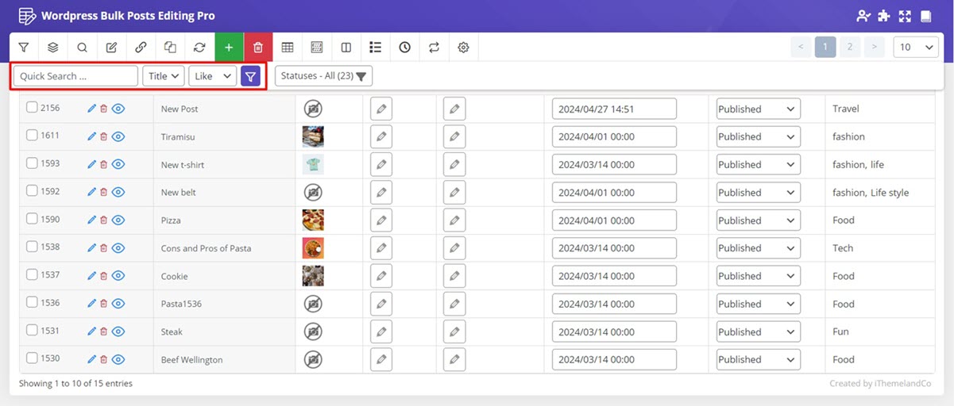Click the import/export arrows icon
The height and width of the screenshot is (406, 954).
click(x=434, y=48)
